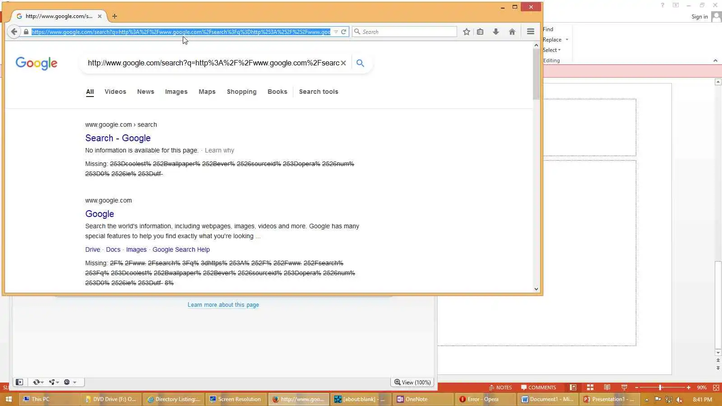Click the PowerPoint zoom slider handle
Image resolution: width=722 pixels, height=406 pixels.
(x=660, y=388)
